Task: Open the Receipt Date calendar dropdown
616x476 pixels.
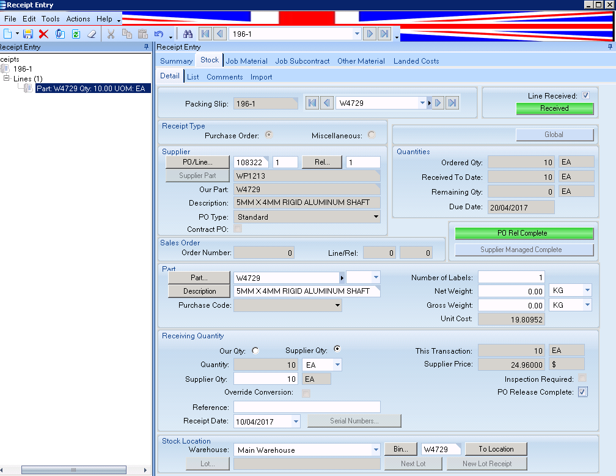Action: point(296,422)
